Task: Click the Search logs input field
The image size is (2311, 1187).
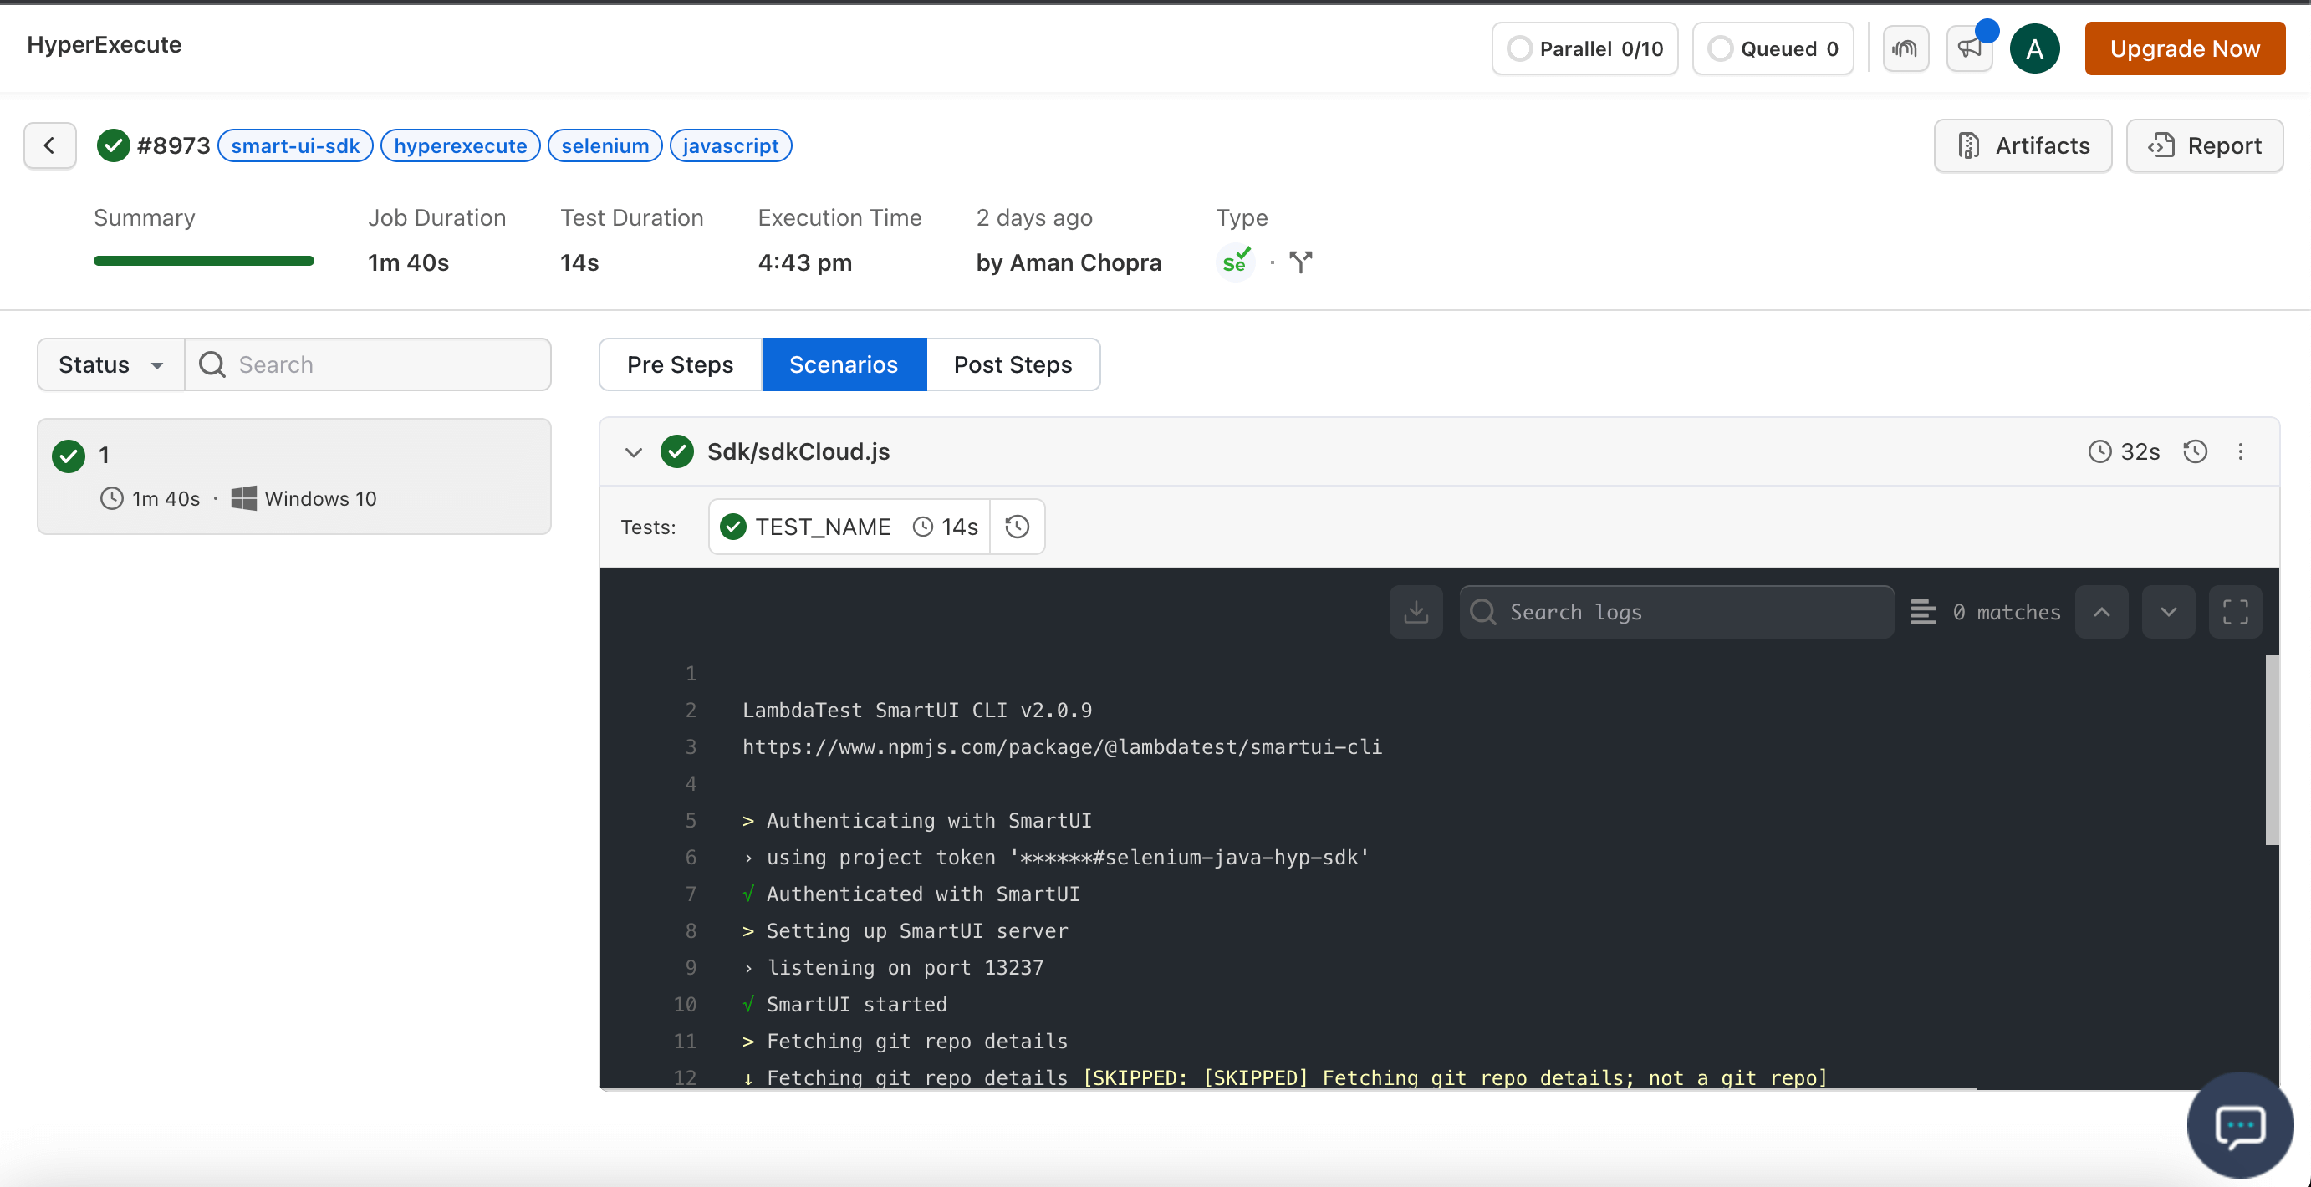Action: tap(1677, 610)
